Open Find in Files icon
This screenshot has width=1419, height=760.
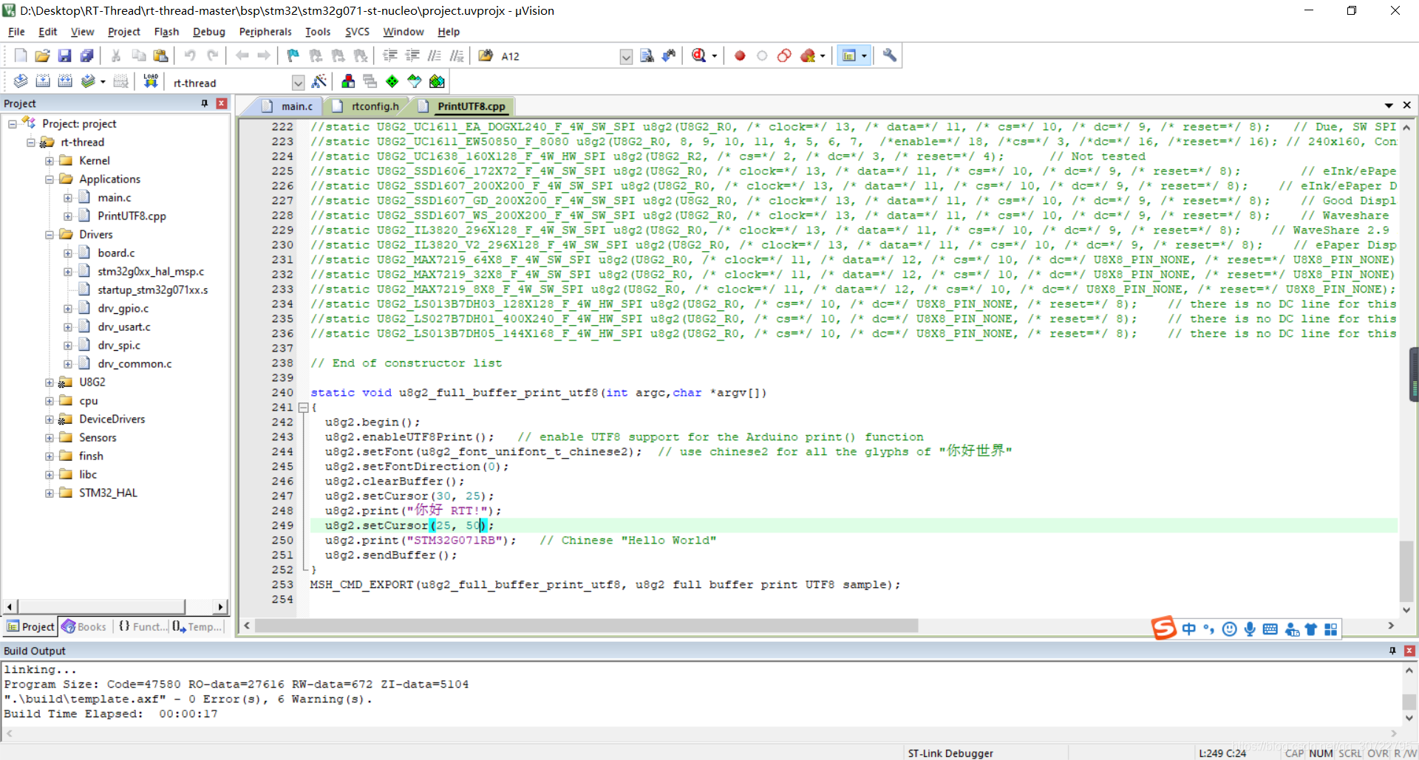tap(486, 55)
